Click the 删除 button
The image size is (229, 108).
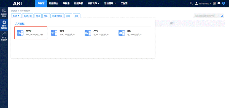pos(68,16)
